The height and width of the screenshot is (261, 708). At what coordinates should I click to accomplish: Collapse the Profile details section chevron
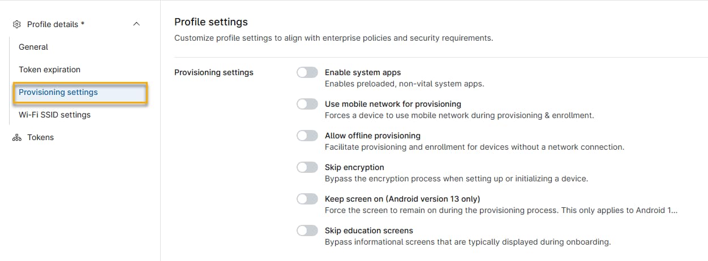[136, 24]
